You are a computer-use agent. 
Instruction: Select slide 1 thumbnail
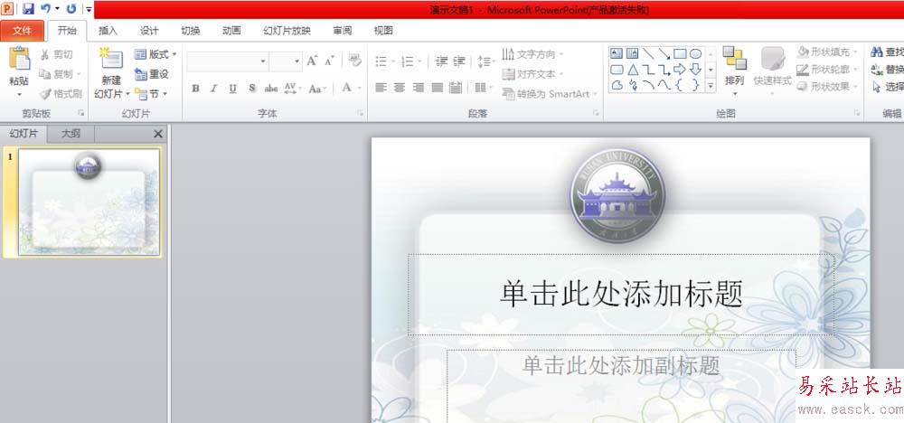click(x=89, y=202)
